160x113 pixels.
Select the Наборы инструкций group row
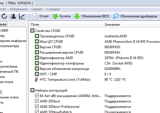(51, 90)
